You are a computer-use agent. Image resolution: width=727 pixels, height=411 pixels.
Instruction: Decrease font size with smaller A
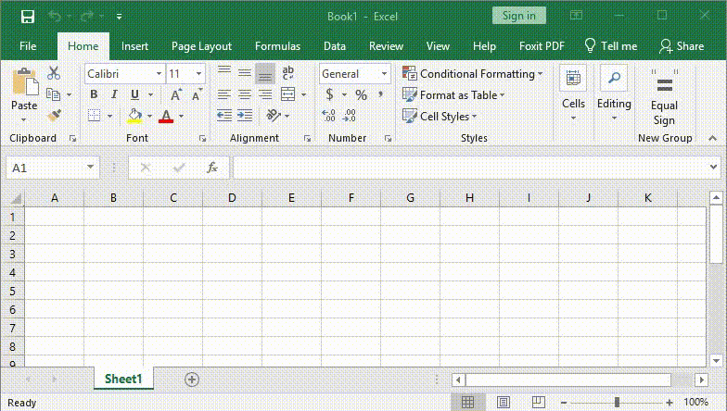[197, 94]
